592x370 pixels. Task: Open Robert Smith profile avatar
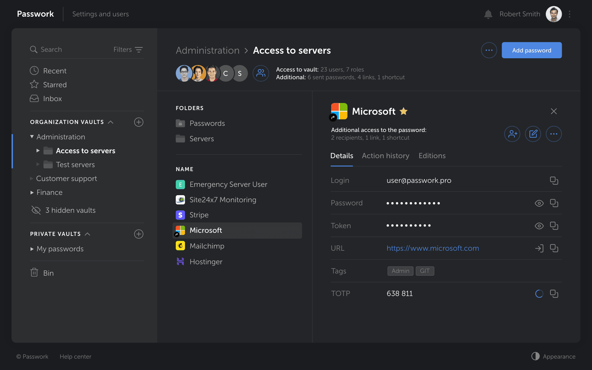coord(554,14)
